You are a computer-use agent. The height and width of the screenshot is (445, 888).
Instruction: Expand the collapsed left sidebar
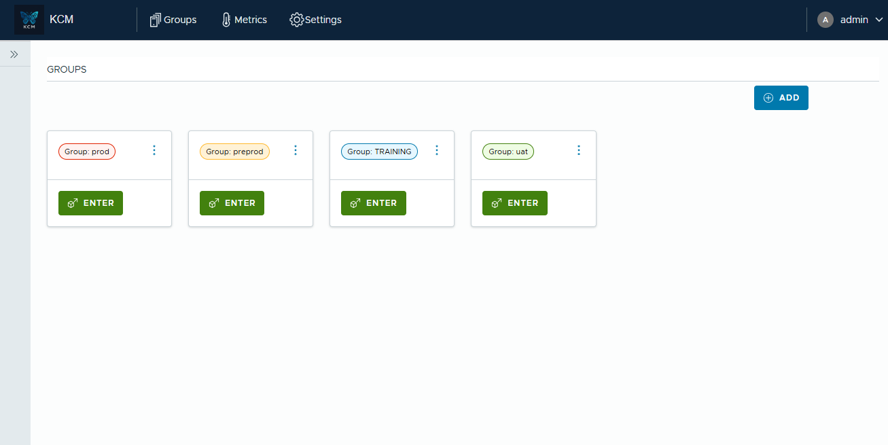14,54
